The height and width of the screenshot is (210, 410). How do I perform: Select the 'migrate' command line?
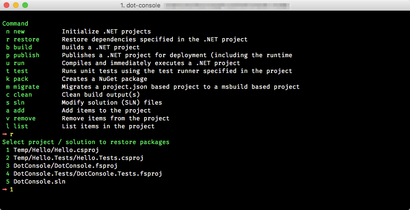coord(26,87)
